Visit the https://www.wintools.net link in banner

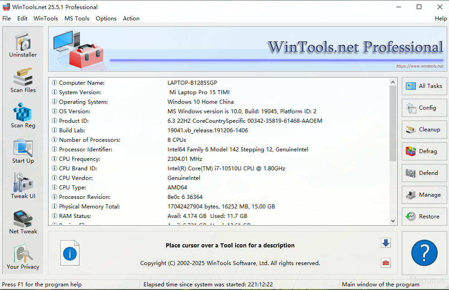pyautogui.click(x=420, y=66)
